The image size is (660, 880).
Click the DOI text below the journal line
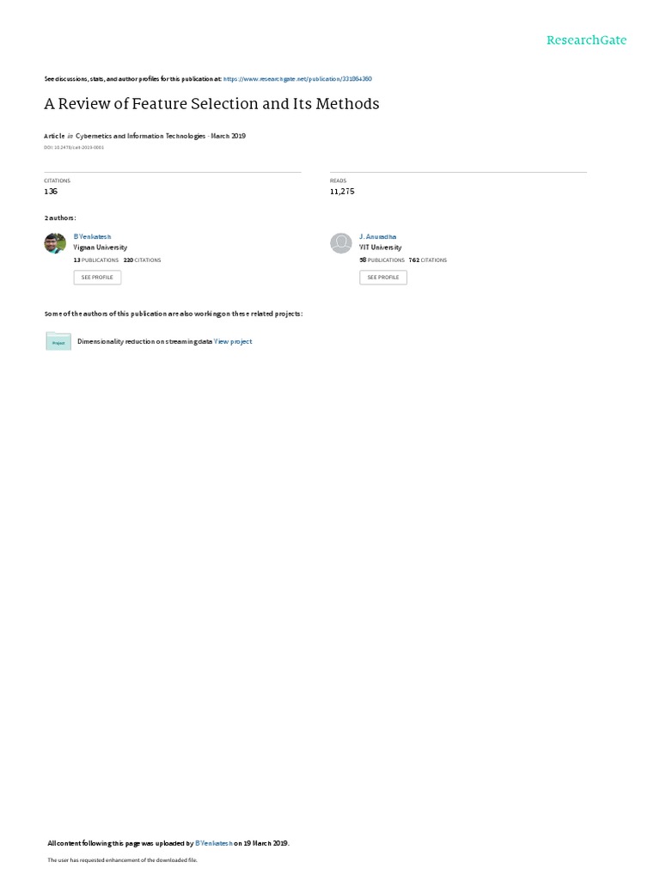point(74,148)
